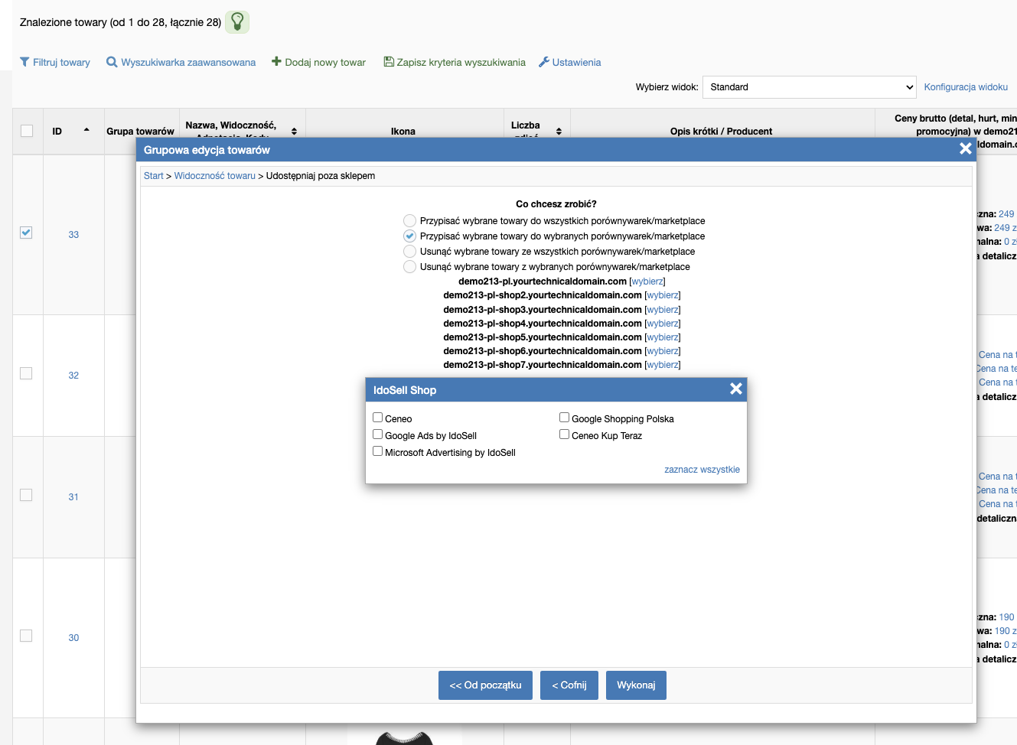The height and width of the screenshot is (745, 1017).
Task: Open product ID 30 link
Action: [73, 638]
